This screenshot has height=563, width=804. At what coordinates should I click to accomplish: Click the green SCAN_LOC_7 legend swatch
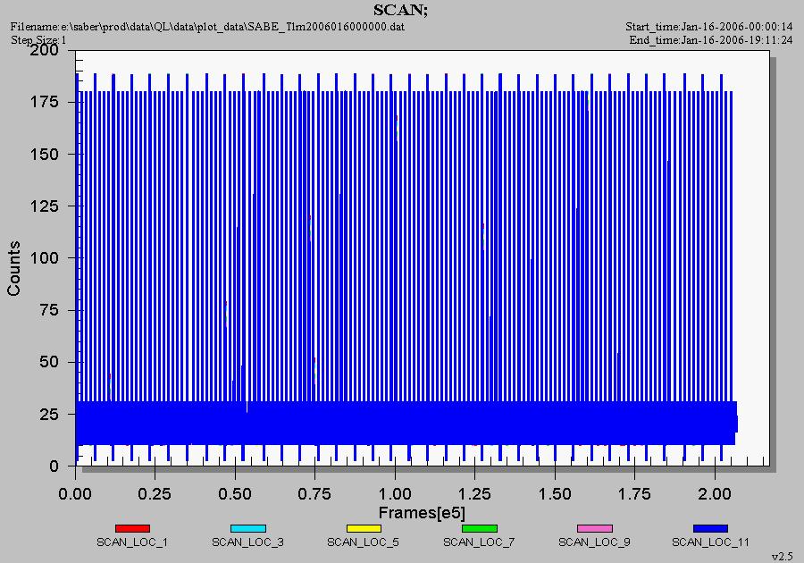[480, 529]
